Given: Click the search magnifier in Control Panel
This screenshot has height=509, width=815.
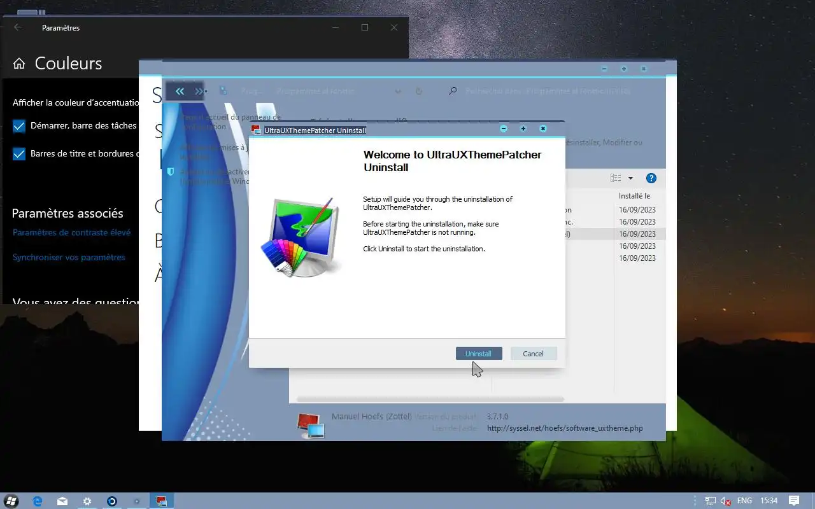Looking at the screenshot, I should pos(453,92).
